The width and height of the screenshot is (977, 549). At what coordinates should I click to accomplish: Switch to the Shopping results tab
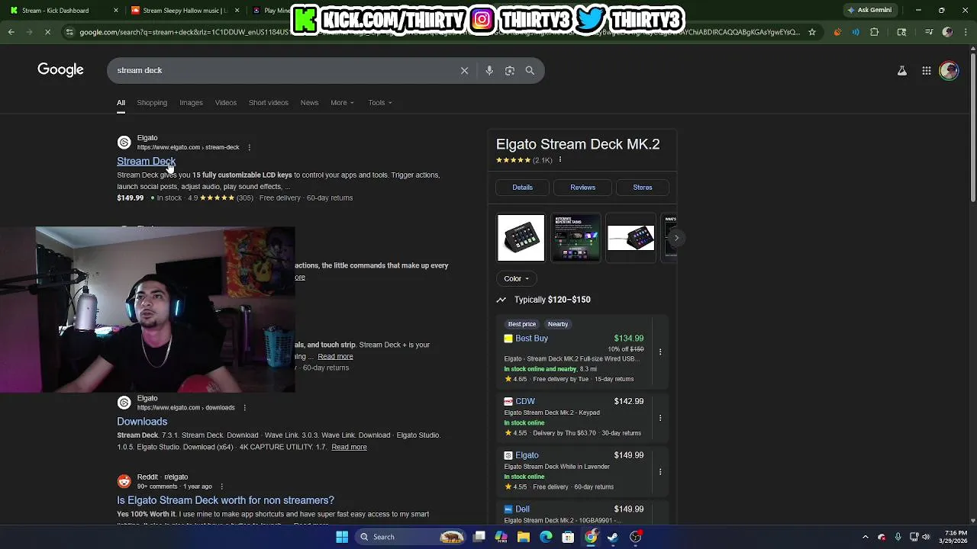pyautogui.click(x=152, y=103)
